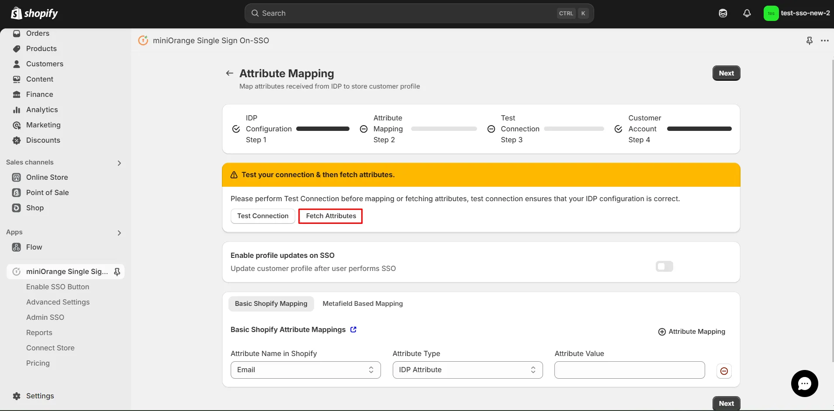Click the Point of Sale icon
Image resolution: width=834 pixels, height=411 pixels.
[17, 192]
